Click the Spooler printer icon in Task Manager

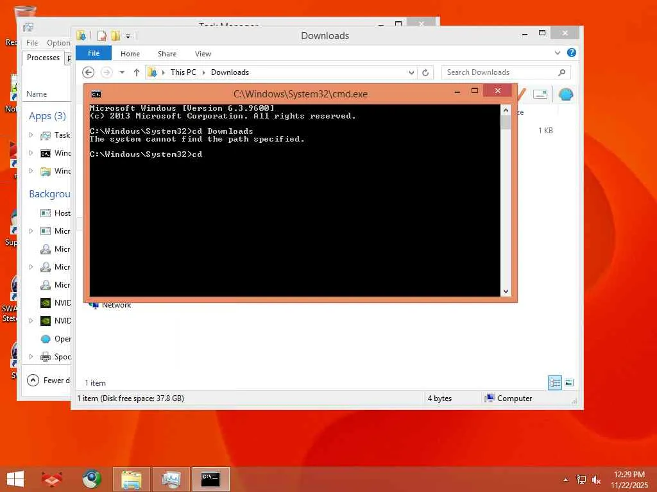point(46,357)
